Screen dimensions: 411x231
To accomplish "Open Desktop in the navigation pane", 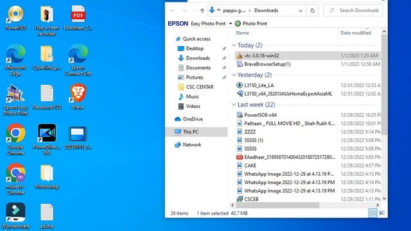I will click(x=195, y=49).
